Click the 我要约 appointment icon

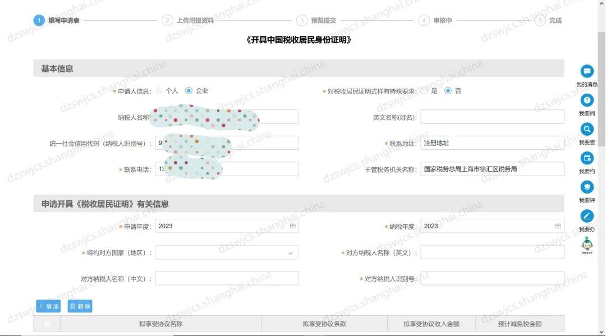587,159
